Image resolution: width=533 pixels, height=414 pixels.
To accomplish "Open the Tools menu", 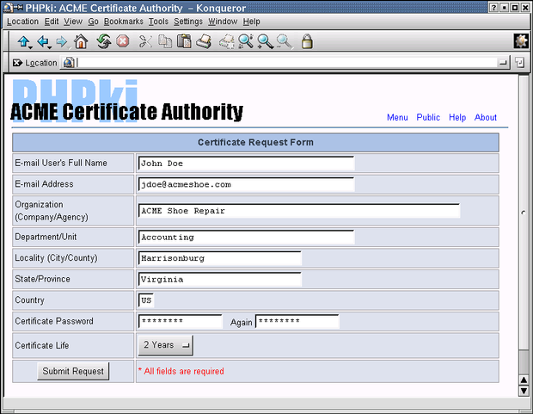I will pos(158,22).
